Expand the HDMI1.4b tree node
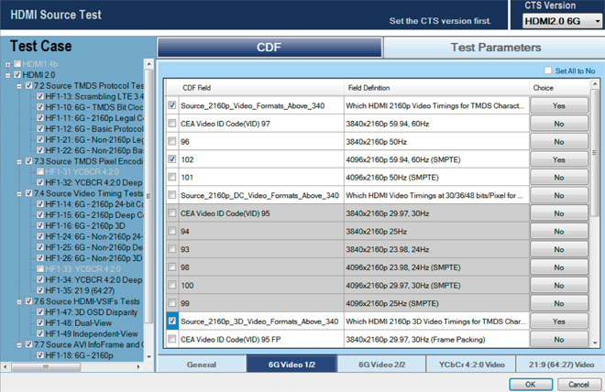 click(7, 64)
